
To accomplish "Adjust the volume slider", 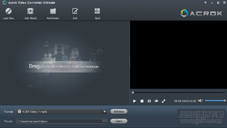I will coord(215,101).
